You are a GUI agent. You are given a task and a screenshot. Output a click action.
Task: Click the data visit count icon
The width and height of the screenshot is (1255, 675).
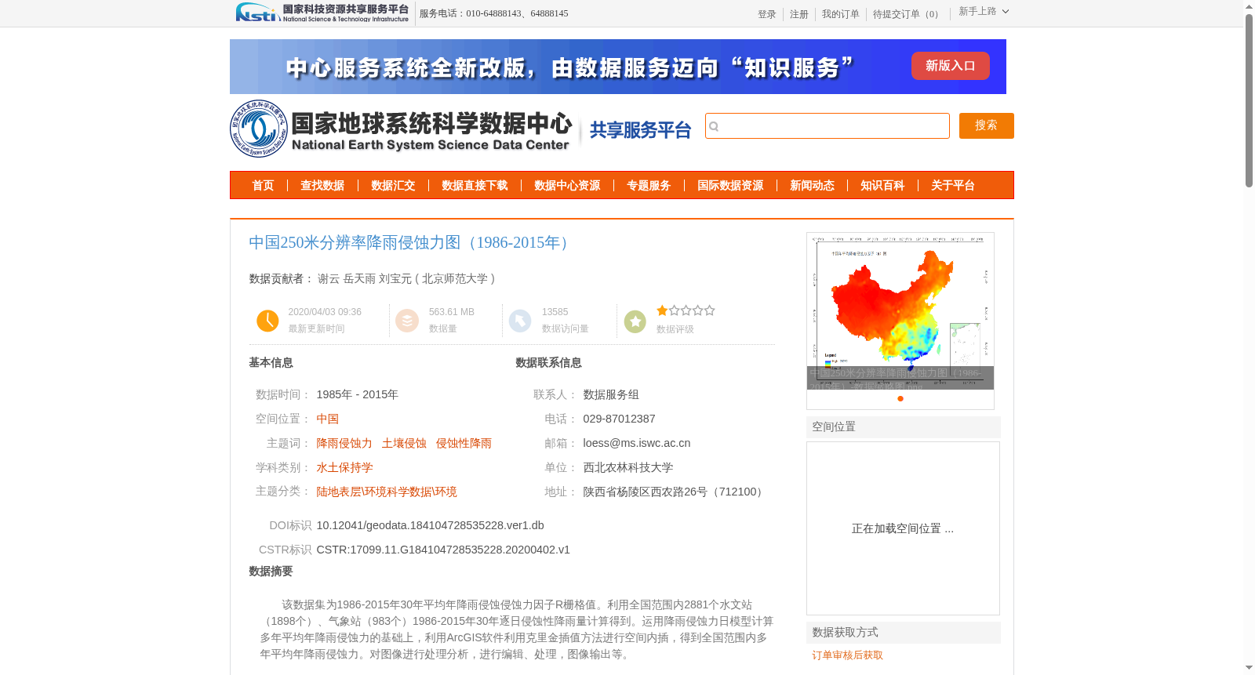520,321
